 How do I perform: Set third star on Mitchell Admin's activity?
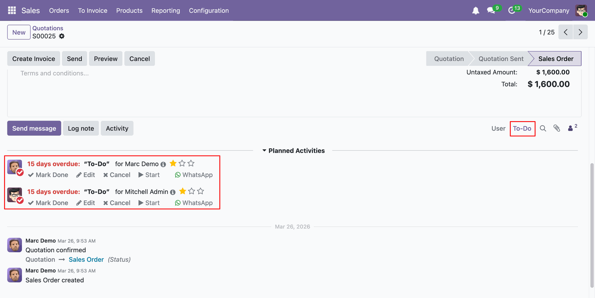201,191
